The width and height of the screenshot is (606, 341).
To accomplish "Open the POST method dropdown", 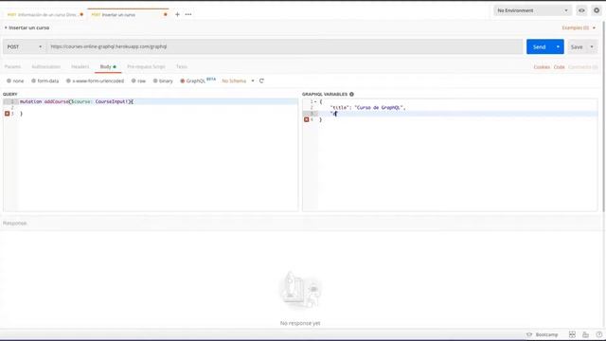I will point(25,46).
